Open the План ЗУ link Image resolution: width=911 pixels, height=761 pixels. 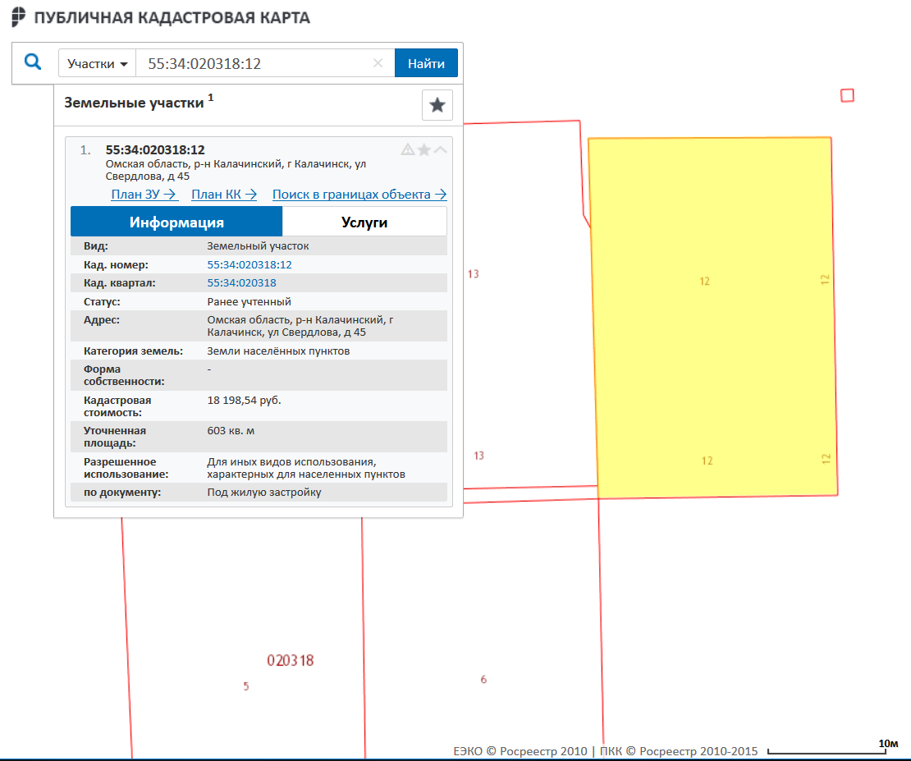click(x=144, y=195)
